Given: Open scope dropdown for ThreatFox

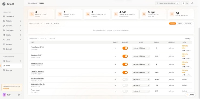Looking at the screenshot, I should (x=141, y=72).
